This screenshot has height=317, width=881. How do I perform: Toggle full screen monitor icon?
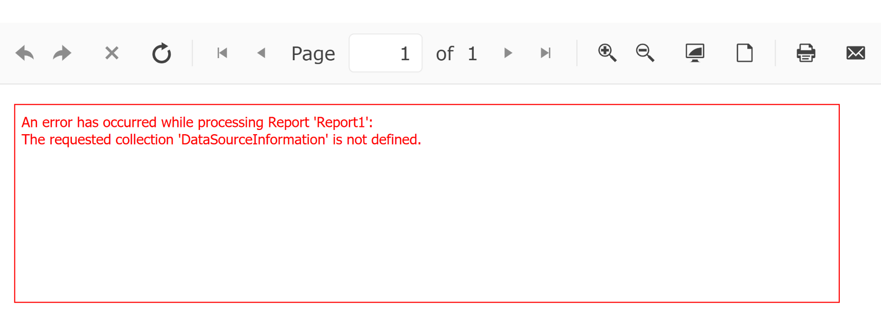(x=695, y=53)
